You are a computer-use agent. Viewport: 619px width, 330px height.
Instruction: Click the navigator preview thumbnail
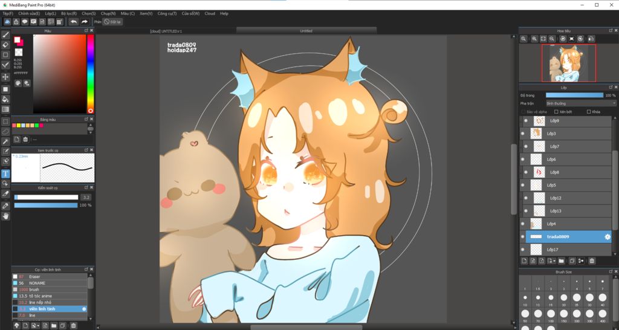click(x=568, y=63)
